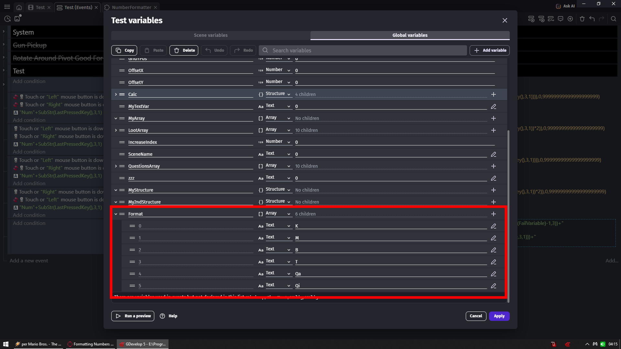Click drag handle of LootArray variable

click(122, 130)
